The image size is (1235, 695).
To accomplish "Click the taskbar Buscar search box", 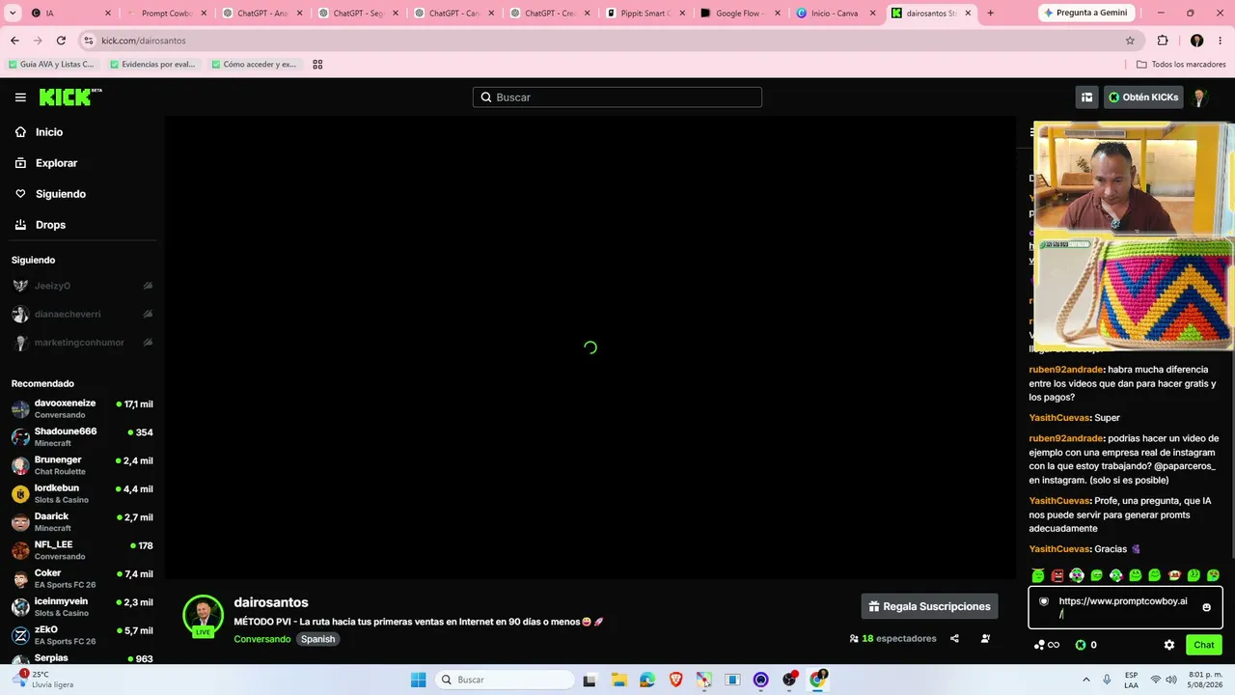I will [x=504, y=680].
